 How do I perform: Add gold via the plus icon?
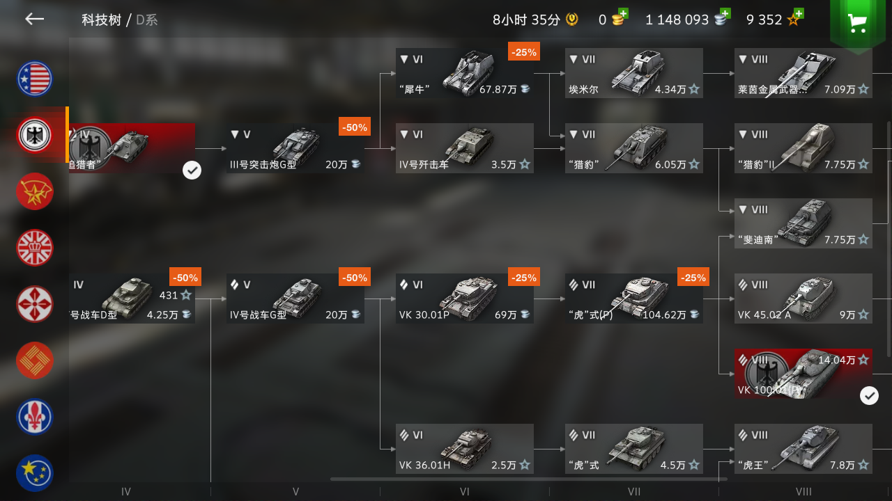pyautogui.click(x=623, y=13)
